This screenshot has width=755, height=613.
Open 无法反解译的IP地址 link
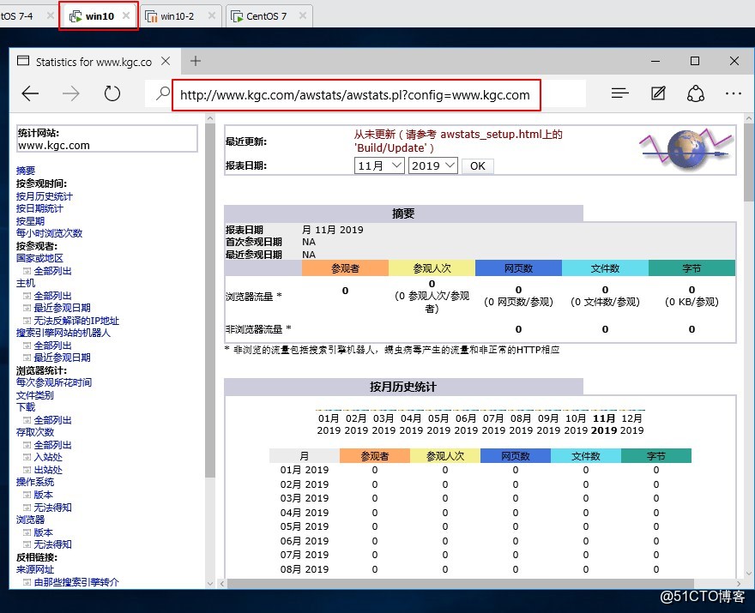(x=76, y=321)
